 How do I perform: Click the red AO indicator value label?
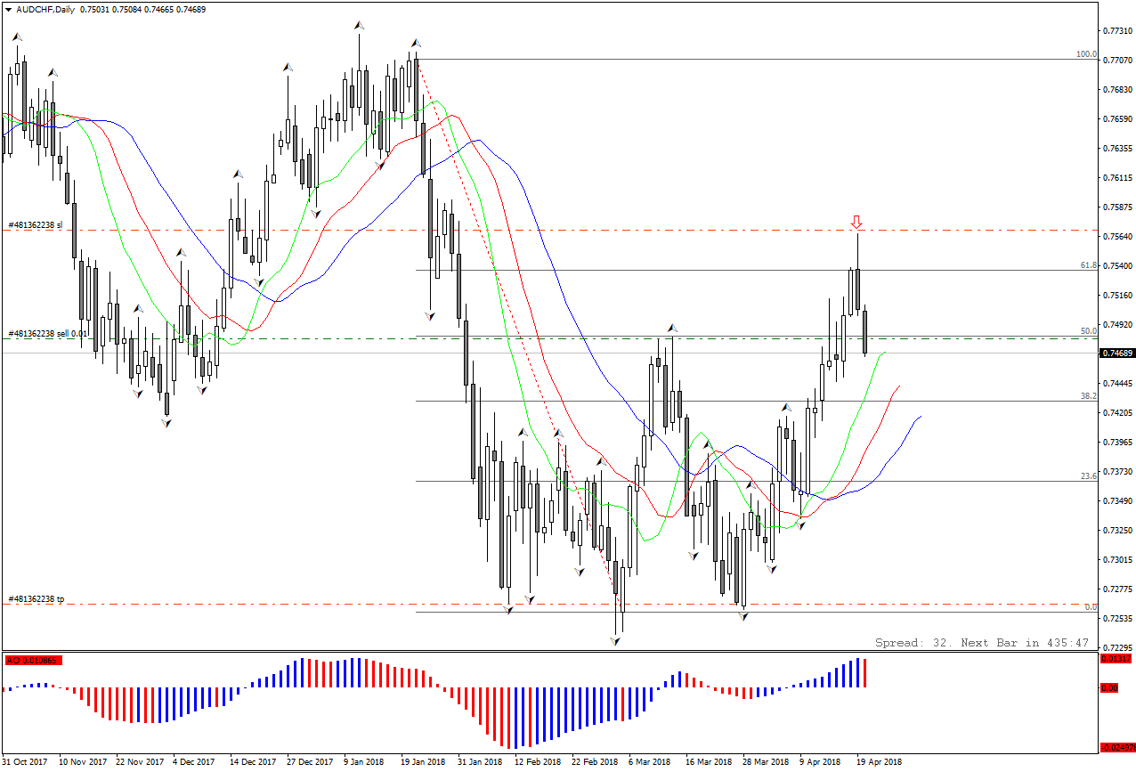click(33, 660)
